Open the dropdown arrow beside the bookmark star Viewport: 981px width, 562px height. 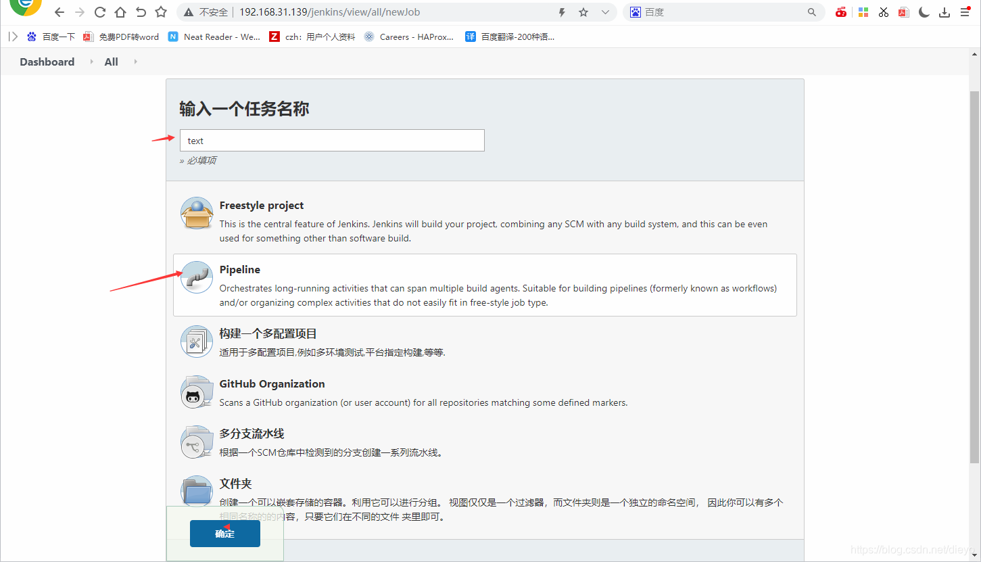pos(605,11)
